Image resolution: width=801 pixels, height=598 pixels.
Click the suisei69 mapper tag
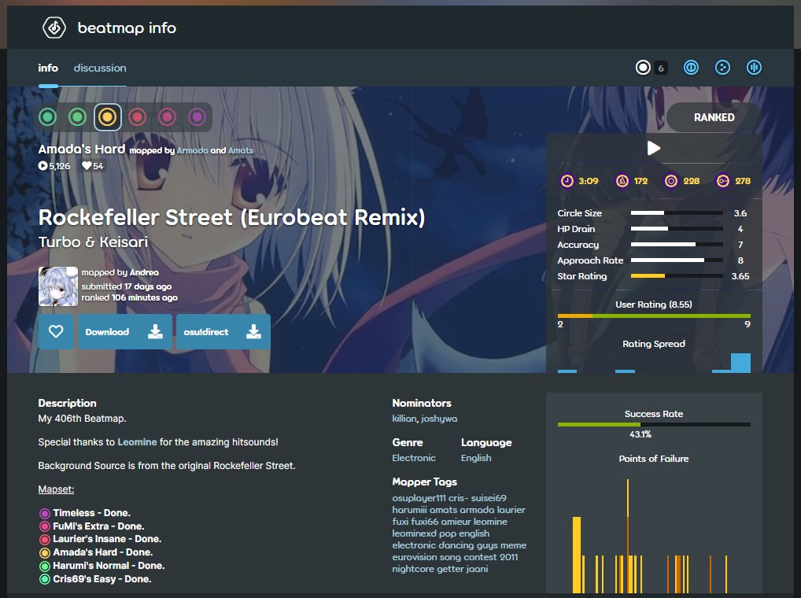point(489,498)
